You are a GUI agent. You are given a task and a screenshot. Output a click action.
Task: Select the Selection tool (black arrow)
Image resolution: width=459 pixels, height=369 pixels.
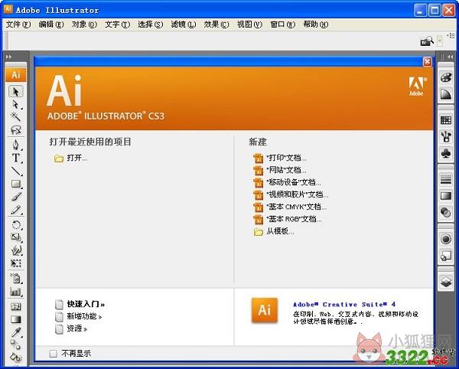click(16, 92)
